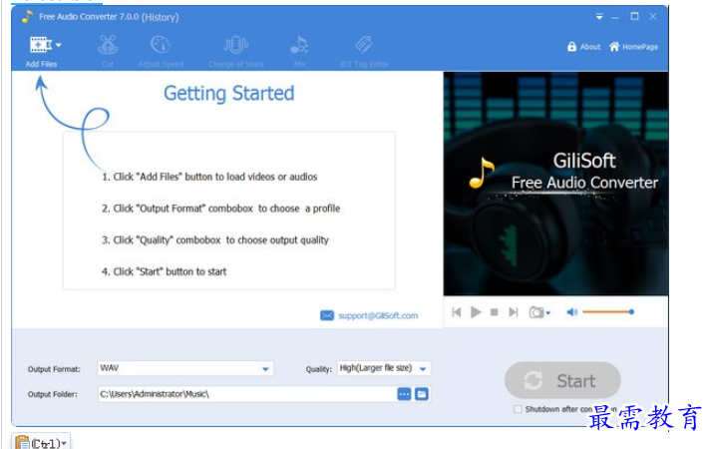Click the email envelope icon
The height and width of the screenshot is (449, 710).
(x=327, y=315)
